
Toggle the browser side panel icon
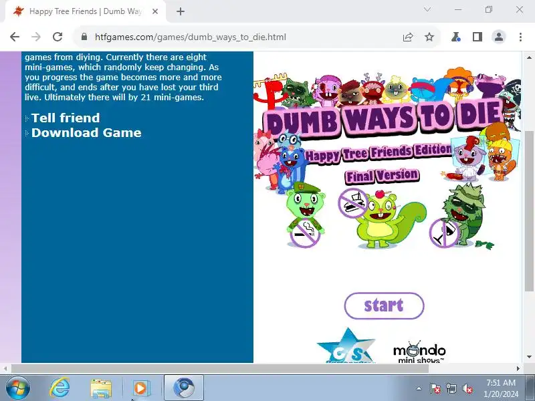tap(477, 37)
